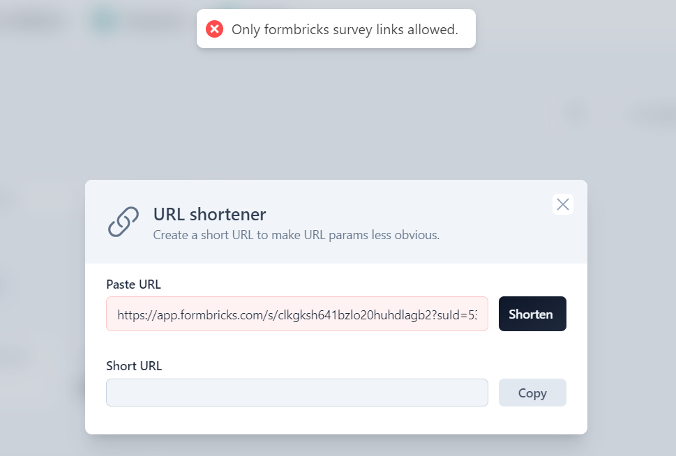This screenshot has height=456, width=676.
Task: Focus the Paste URL input field
Action: [x=297, y=314]
